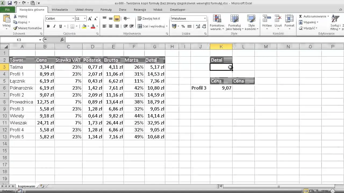344x193 pixels.
Task: Toggle underline formatting
Action: (60, 26)
